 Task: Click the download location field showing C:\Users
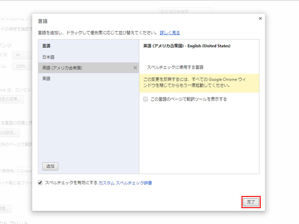pyautogui.click(x=23, y=171)
